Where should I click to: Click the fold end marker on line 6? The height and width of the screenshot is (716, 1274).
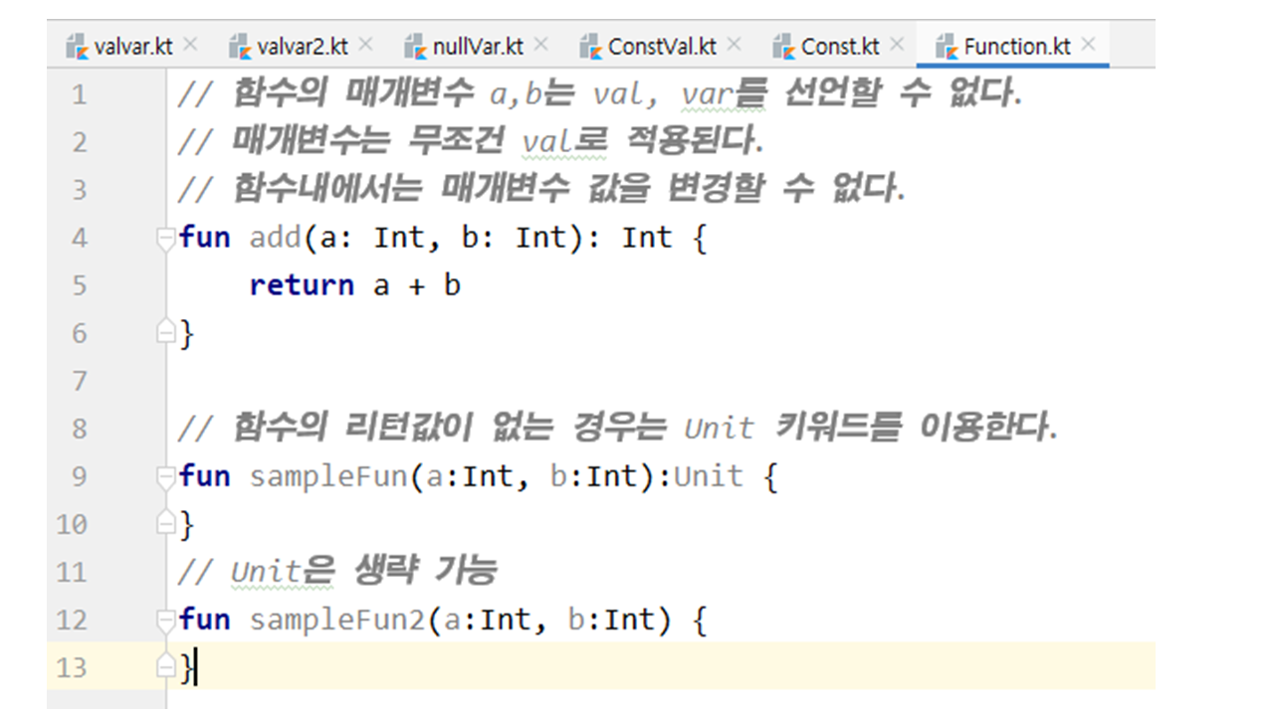[166, 333]
